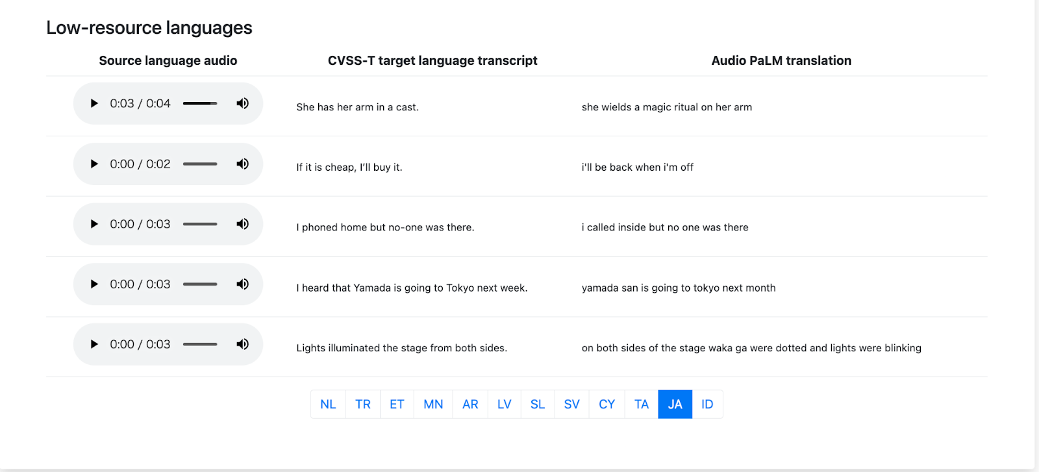Play audio for 'I phoned home' row
The image size is (1039, 472).
click(94, 224)
